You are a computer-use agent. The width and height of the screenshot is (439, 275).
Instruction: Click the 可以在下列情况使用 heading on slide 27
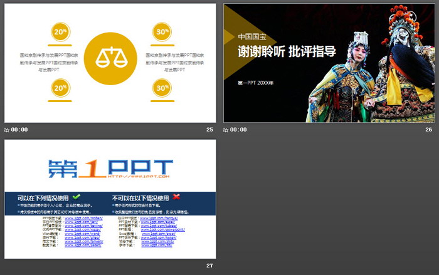(x=43, y=198)
